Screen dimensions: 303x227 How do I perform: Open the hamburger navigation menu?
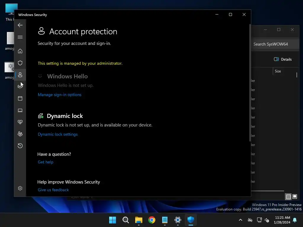tap(20, 37)
